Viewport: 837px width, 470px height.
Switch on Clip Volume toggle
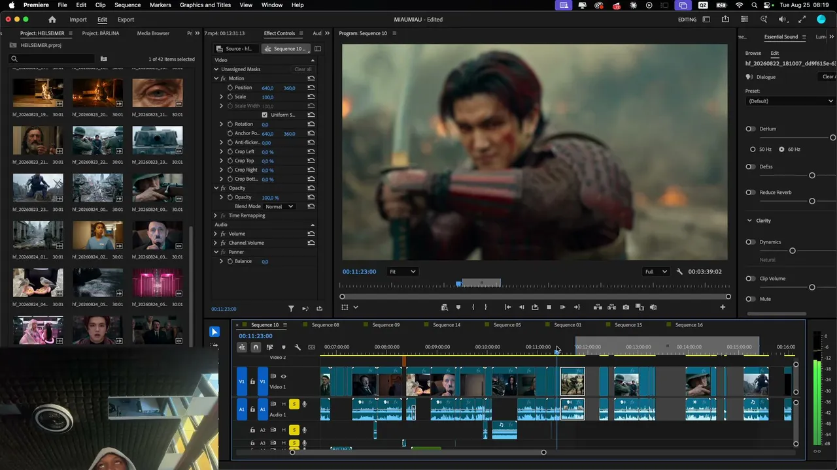(751, 279)
